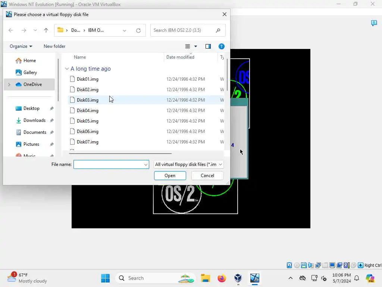Open the VirtualBox notification center icon
Viewport: 382px width, 287px height.
(374, 23)
